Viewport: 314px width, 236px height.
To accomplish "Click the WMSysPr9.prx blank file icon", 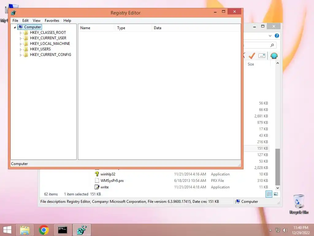I will (x=97, y=180).
